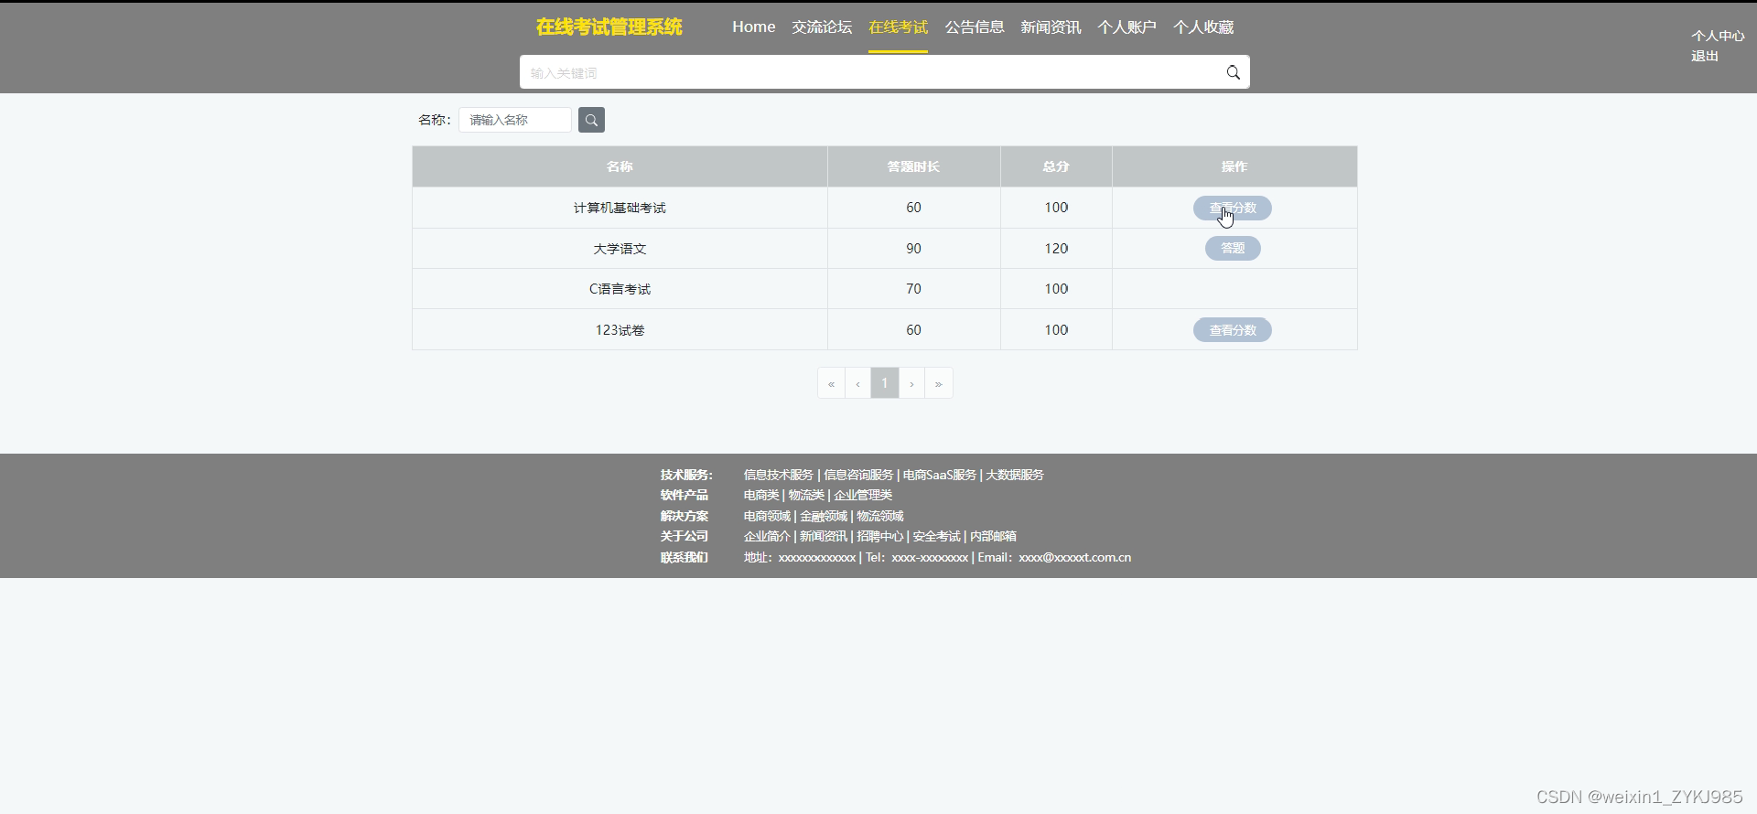Select the C语言考试 name cell
1757x814 pixels.
[x=620, y=289]
